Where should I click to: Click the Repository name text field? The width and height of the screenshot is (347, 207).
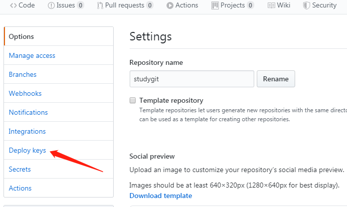click(x=191, y=79)
